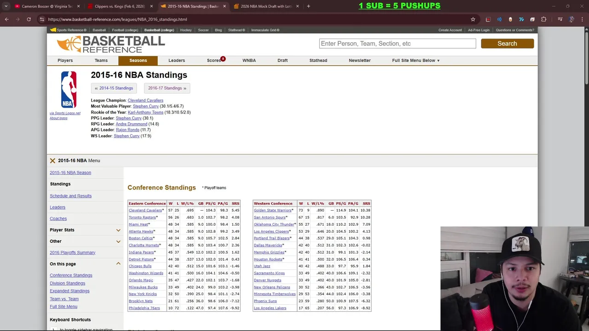This screenshot has height=331, width=589.
Task: Click the Search button
Action: click(x=507, y=44)
